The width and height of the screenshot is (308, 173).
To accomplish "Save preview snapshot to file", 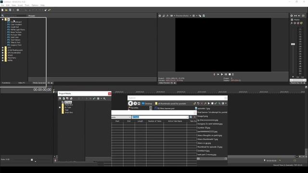I will pyautogui.click(x=204, y=16).
